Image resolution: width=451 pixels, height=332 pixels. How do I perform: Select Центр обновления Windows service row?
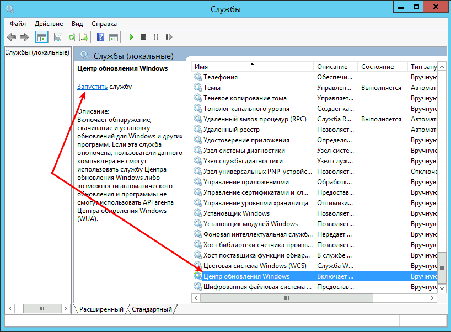click(x=315, y=276)
